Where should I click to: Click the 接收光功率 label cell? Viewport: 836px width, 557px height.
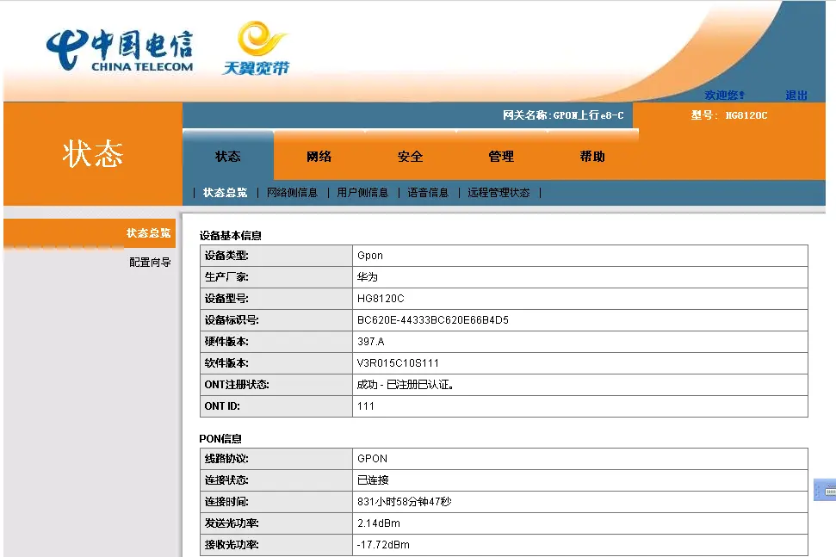[276, 545]
